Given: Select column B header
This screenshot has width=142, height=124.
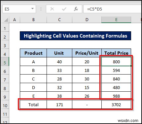Looking at the screenshot, I should 33,20.
